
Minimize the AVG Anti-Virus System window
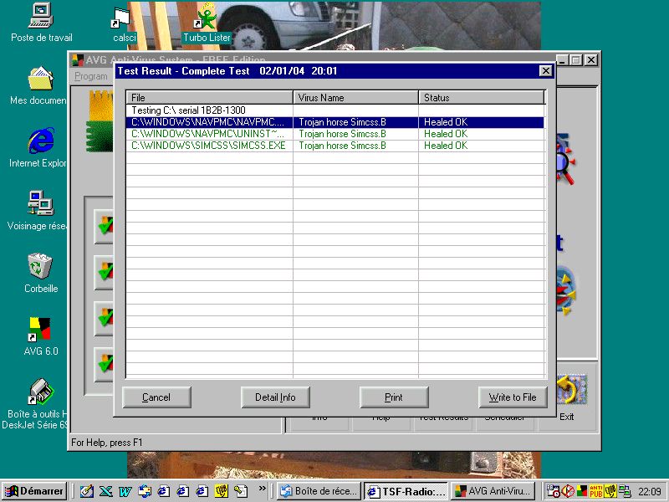[x=562, y=60]
